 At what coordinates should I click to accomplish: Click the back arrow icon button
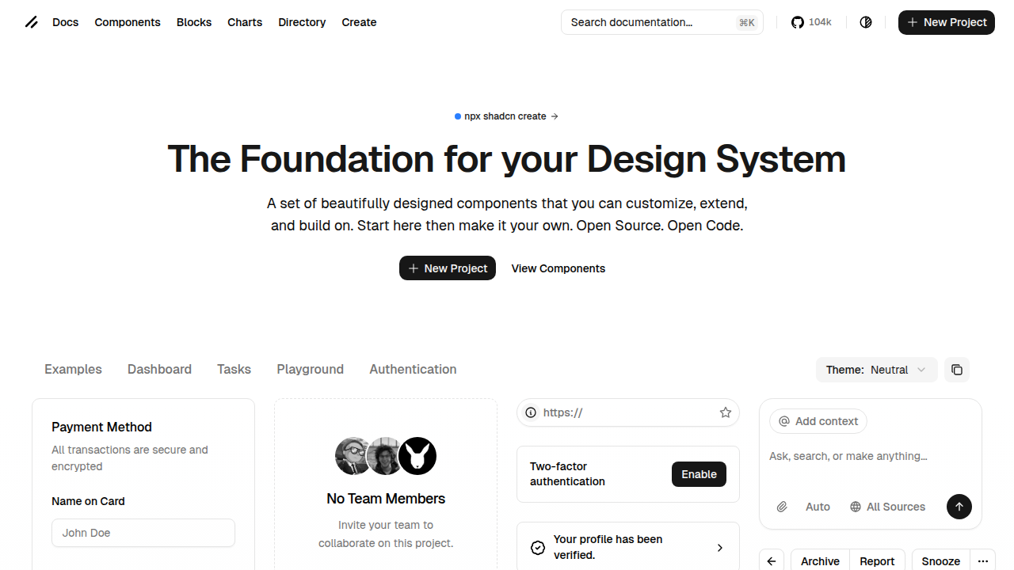(x=772, y=561)
